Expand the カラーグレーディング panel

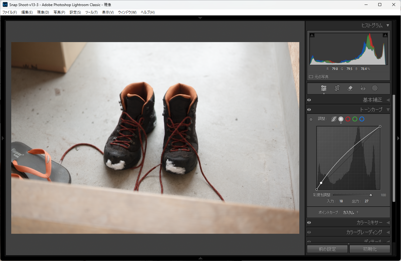[364, 232]
